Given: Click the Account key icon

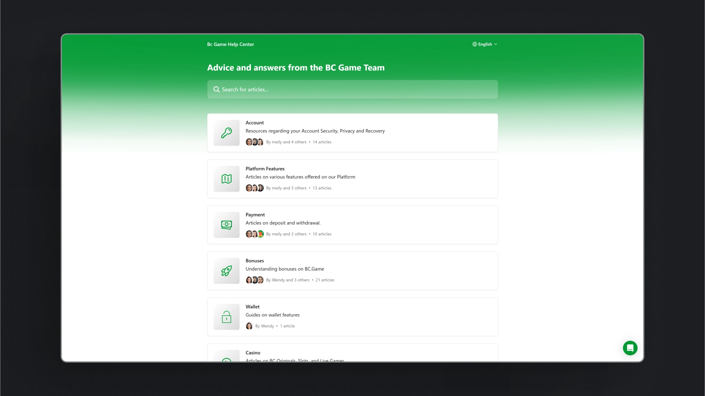Looking at the screenshot, I should 226,133.
